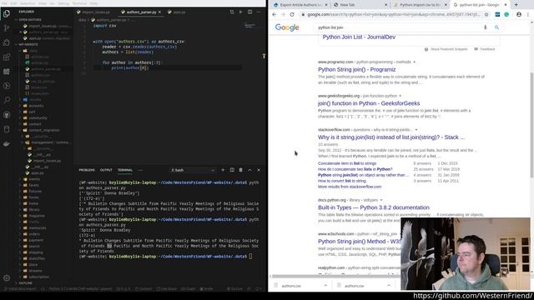The height and width of the screenshot is (300, 534).
Task: Open the Explorer view in activity bar
Action: point(7,14)
